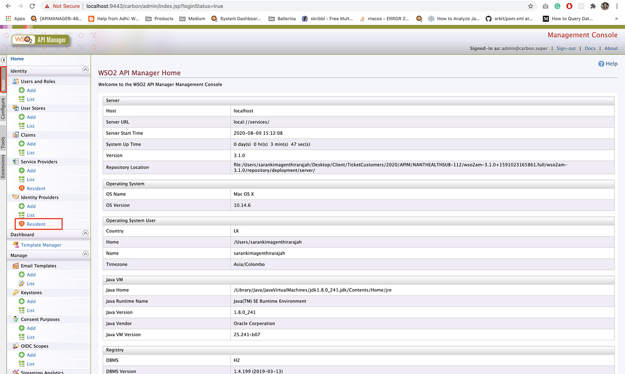Select OS Name value Mac OS X
The width and height of the screenshot is (625, 374).
pyautogui.click(x=244, y=194)
